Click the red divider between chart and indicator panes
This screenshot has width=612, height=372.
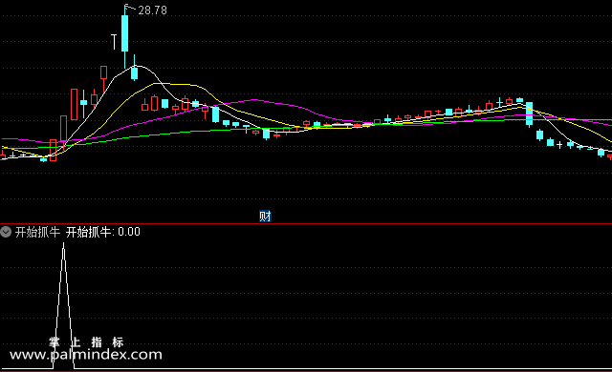306,224
